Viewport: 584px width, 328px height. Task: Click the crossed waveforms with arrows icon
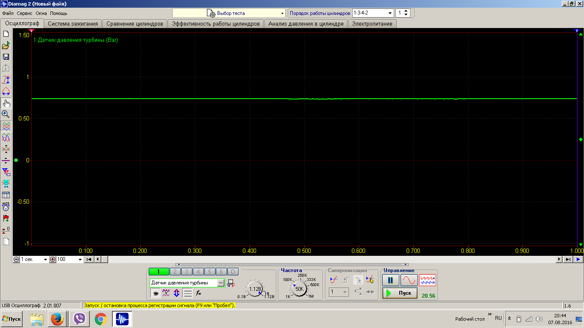(6, 149)
